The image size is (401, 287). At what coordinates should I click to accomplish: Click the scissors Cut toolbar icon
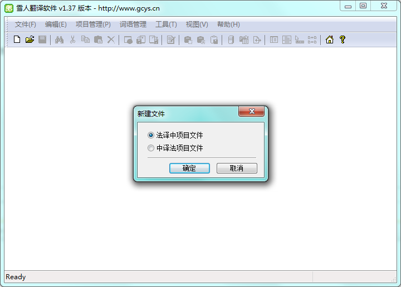point(72,39)
